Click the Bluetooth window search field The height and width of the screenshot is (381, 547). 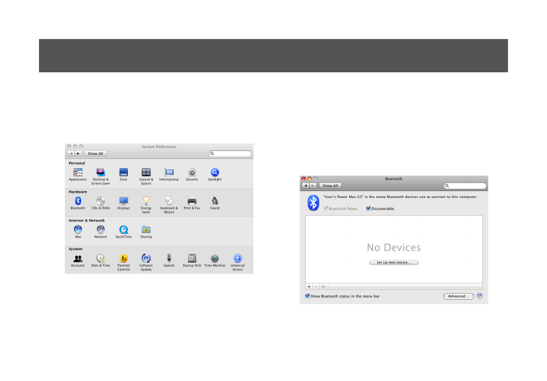[x=465, y=186]
